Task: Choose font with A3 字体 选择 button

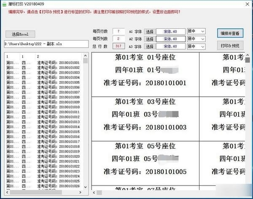Action: 150,46
